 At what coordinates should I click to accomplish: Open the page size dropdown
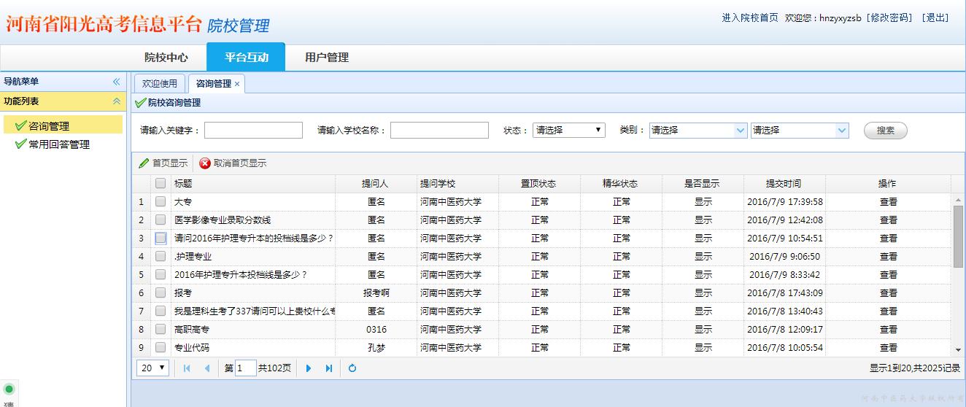click(152, 368)
